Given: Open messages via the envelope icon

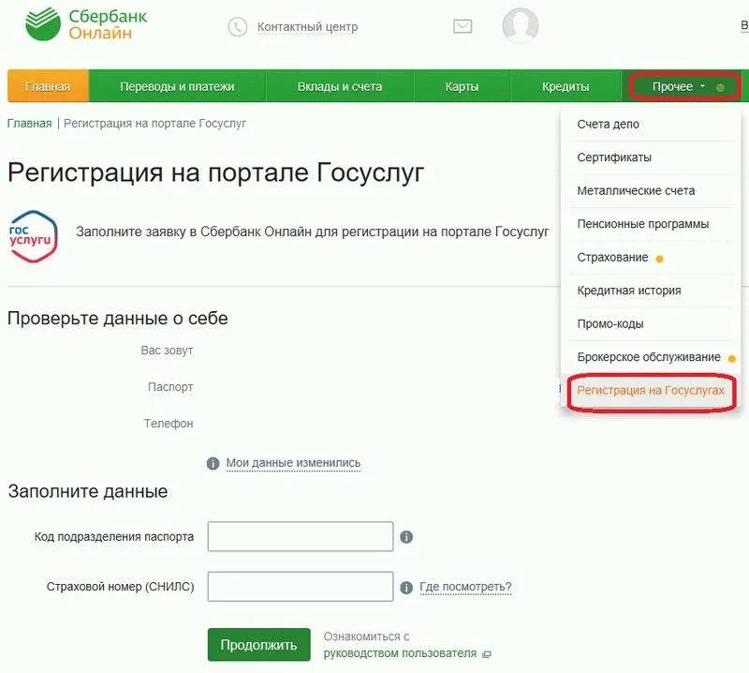Looking at the screenshot, I should (463, 27).
